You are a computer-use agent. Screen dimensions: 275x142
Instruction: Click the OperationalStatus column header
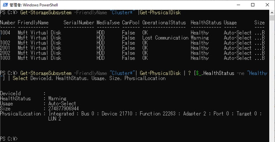tap(164, 23)
